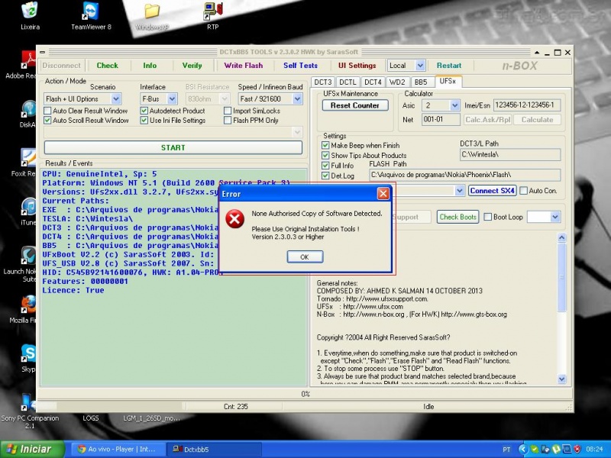Click the green START button
The image size is (611, 458).
click(x=173, y=147)
